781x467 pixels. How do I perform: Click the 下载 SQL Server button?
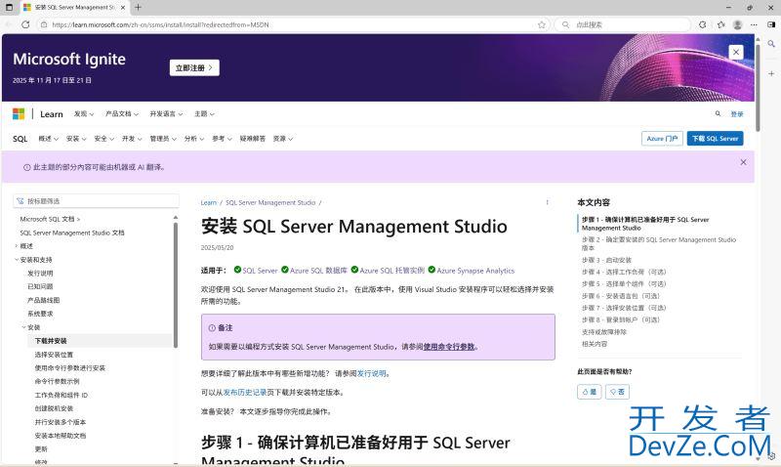click(x=715, y=139)
